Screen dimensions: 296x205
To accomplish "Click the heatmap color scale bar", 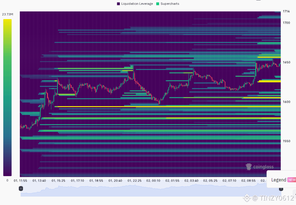I will coord(7,98).
